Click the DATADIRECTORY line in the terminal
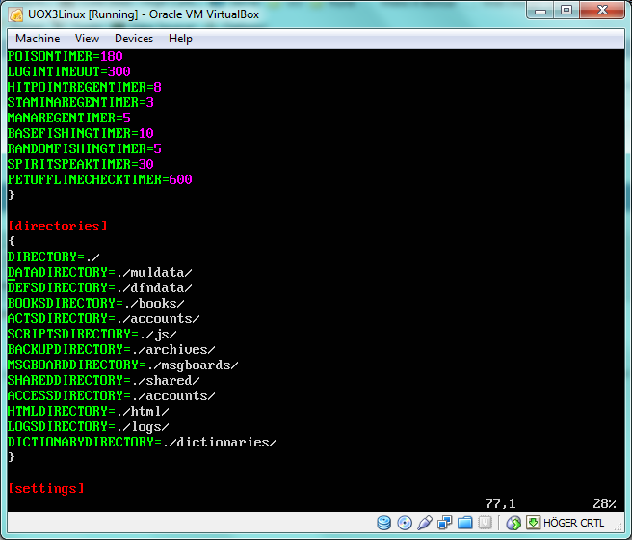 pyautogui.click(x=99, y=272)
